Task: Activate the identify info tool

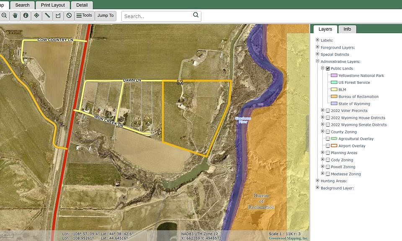Action: click(26, 16)
